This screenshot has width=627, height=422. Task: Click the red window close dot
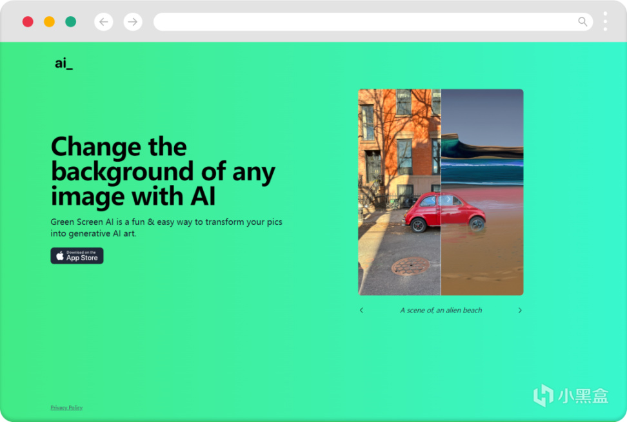[28, 21]
